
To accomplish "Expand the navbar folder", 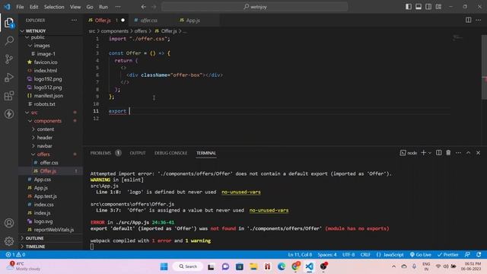I will (x=44, y=146).
